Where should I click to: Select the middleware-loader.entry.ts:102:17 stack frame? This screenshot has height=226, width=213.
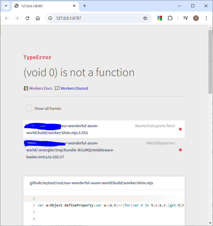pos(104,150)
